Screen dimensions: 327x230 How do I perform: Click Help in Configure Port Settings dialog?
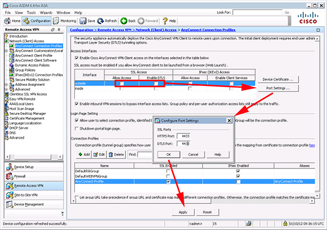click(218, 155)
